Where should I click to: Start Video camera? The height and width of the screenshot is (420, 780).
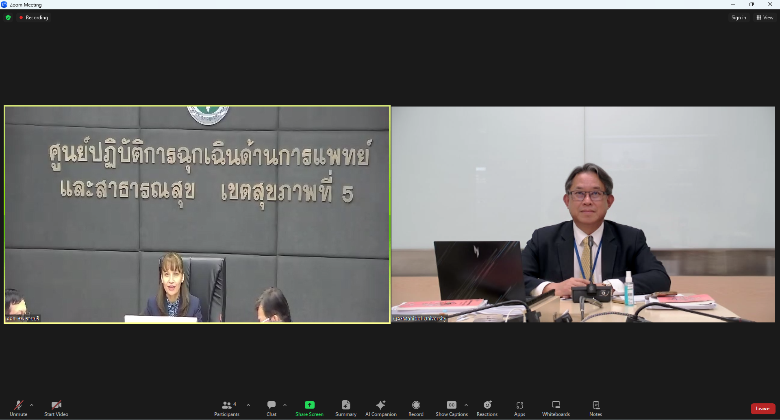pos(56,408)
